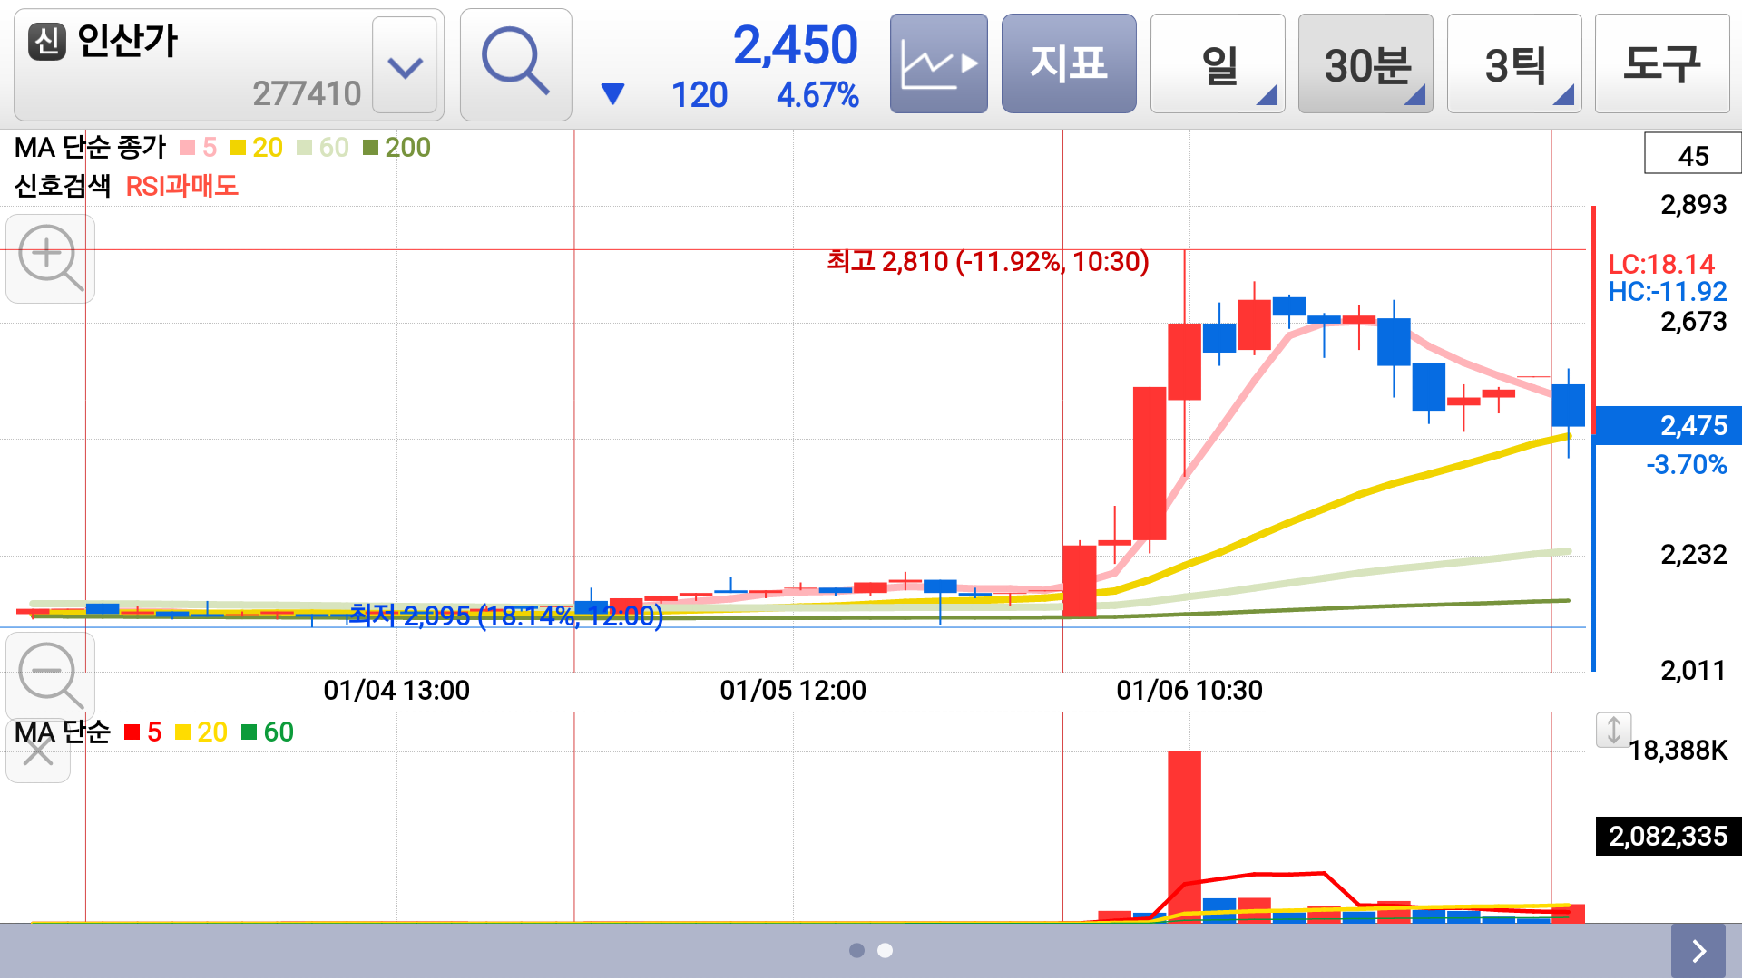Click the down triangle price change icon

click(x=613, y=94)
